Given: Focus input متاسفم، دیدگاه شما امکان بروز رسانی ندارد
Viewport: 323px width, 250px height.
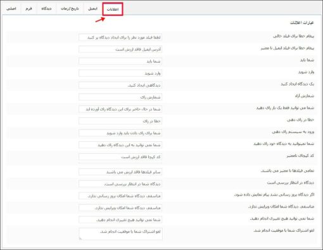Looking at the screenshot, I should [120, 196].
